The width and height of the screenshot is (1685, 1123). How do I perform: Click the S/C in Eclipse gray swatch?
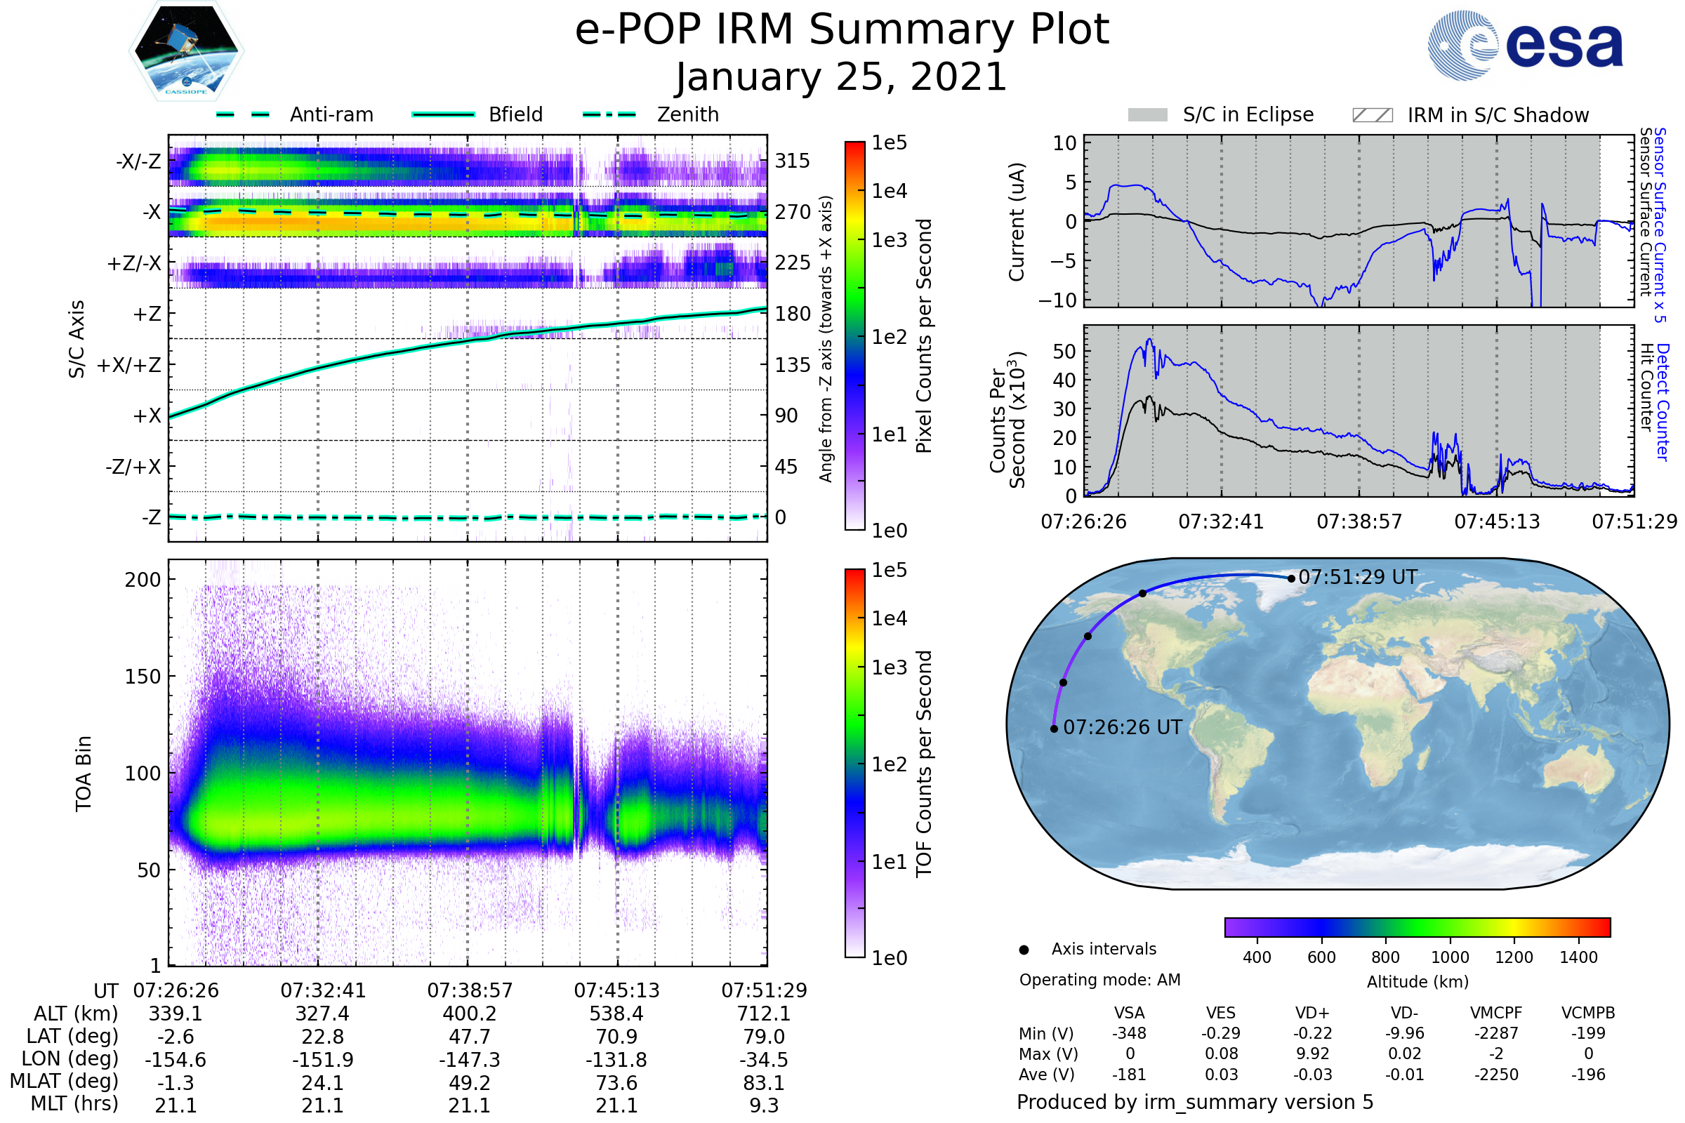[1148, 115]
